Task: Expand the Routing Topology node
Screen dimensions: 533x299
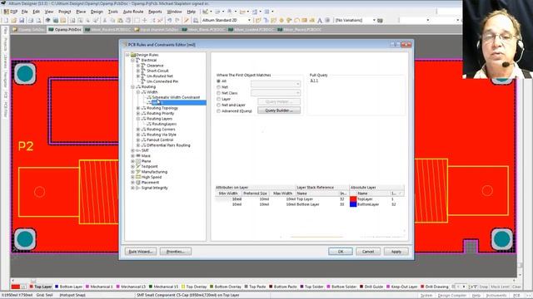Action: pos(138,108)
